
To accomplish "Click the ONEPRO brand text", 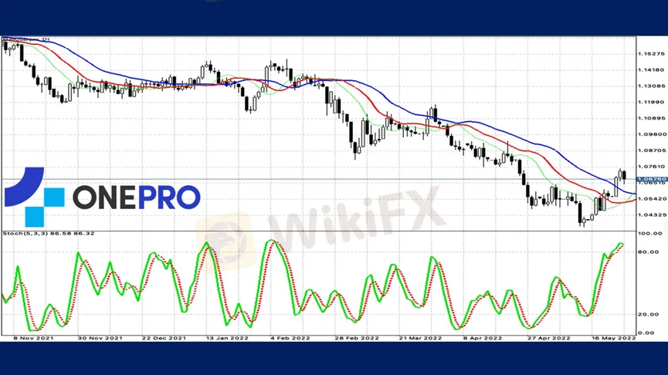I will pos(137,197).
